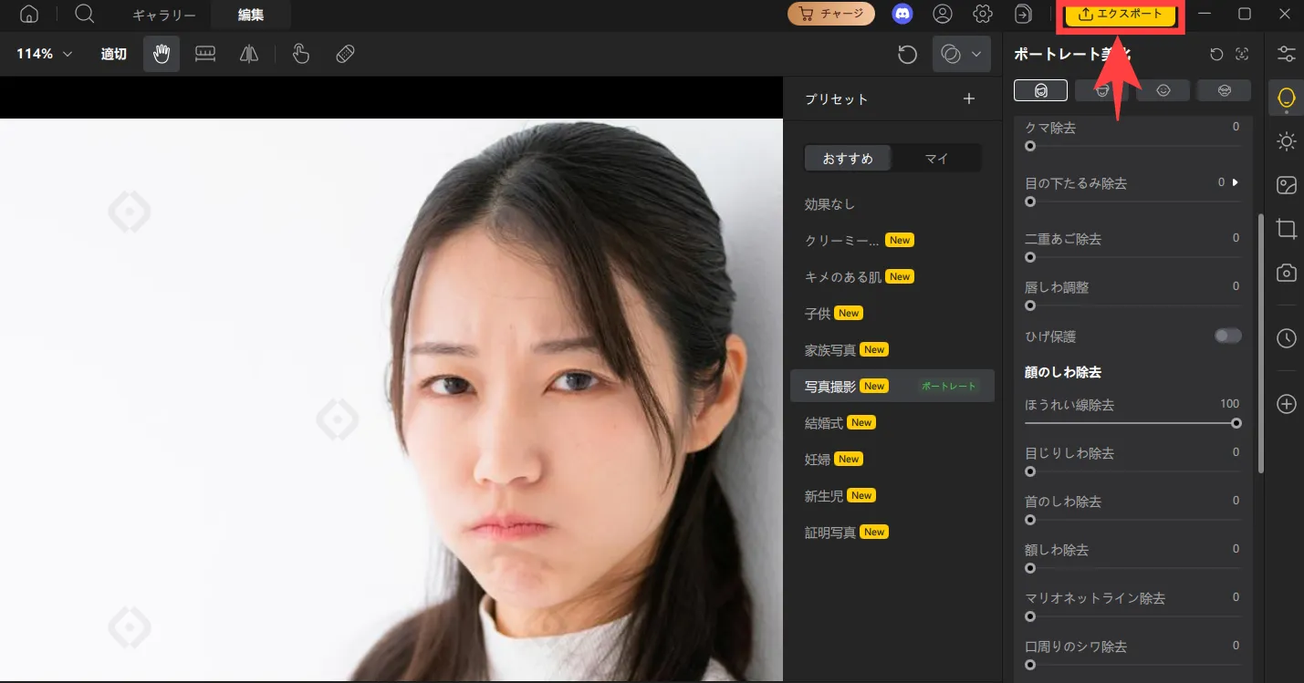Apply the 新生児 preset
1304x683 pixels.
[892, 496]
